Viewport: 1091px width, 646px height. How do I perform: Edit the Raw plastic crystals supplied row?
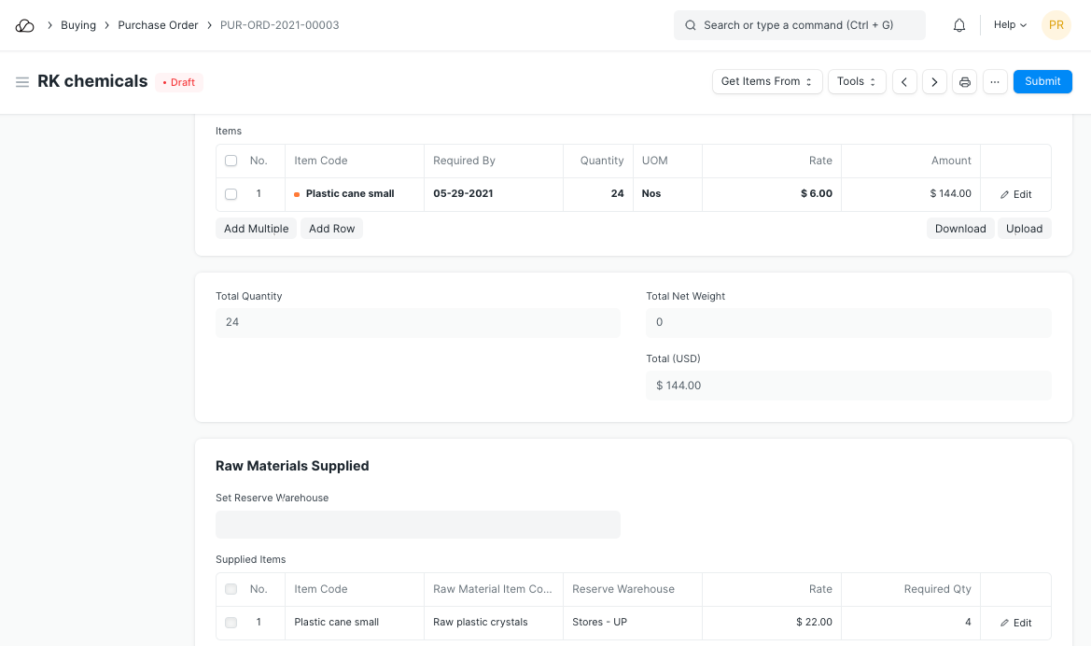tap(1015, 623)
